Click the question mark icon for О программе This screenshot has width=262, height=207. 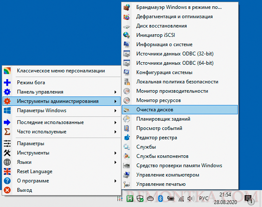pyautogui.click(x=7, y=181)
